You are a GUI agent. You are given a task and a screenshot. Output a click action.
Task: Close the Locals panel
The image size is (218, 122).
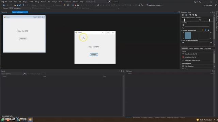tap(123, 71)
